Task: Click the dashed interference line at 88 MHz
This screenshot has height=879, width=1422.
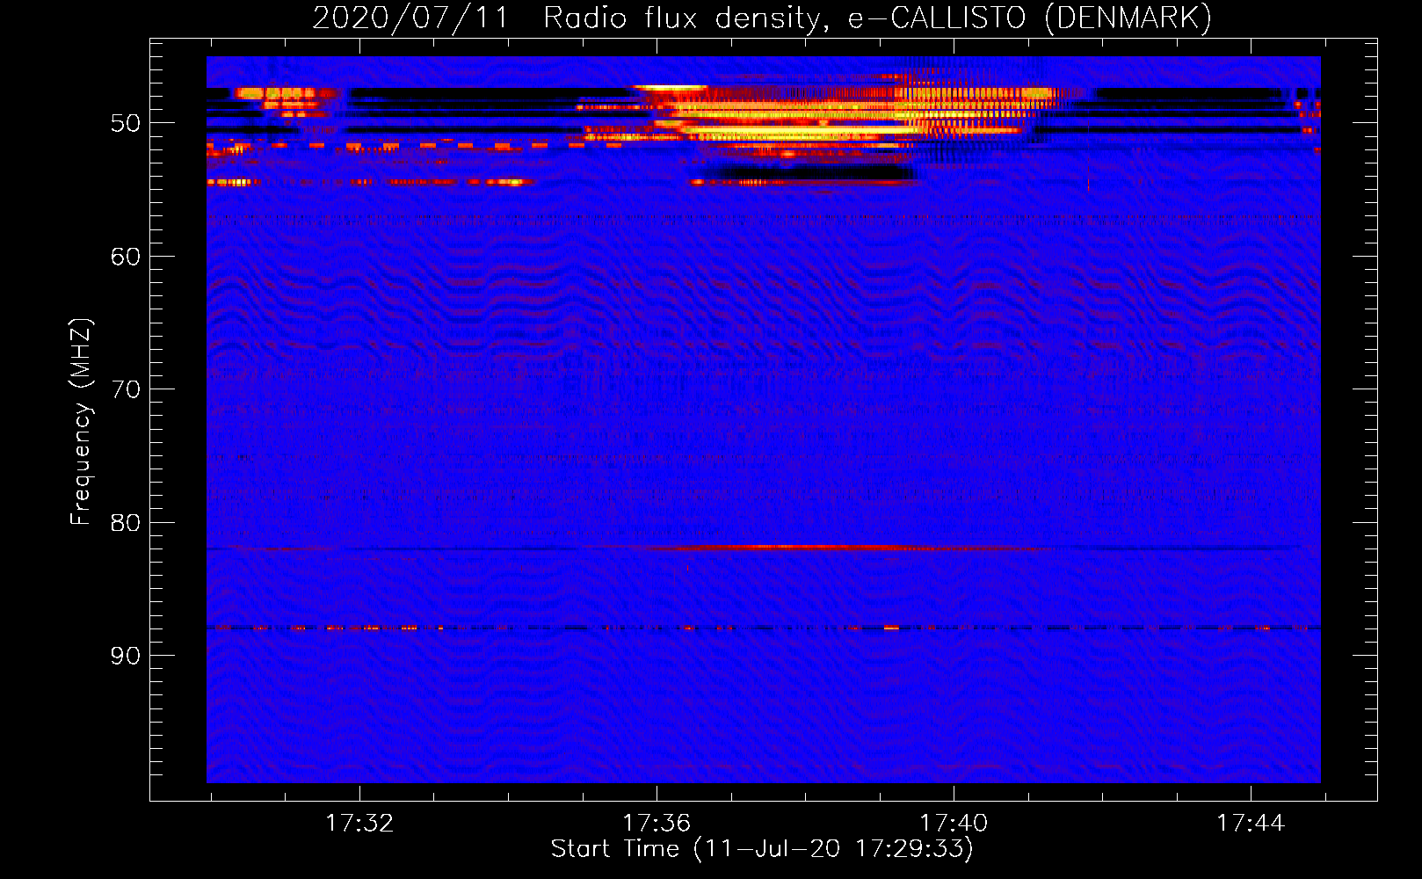Action: tap(764, 628)
